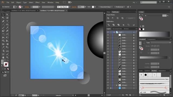
Task: Choose the Rotate tool
Action: pyautogui.click(x=3, y=34)
